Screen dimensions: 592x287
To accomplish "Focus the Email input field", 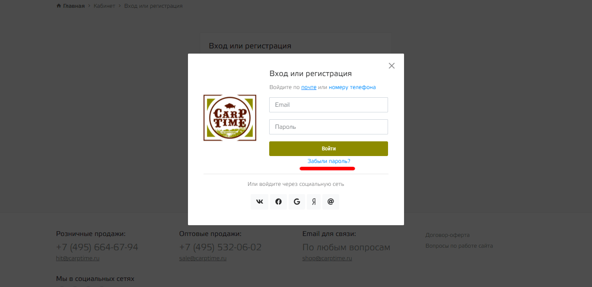I will tap(328, 105).
